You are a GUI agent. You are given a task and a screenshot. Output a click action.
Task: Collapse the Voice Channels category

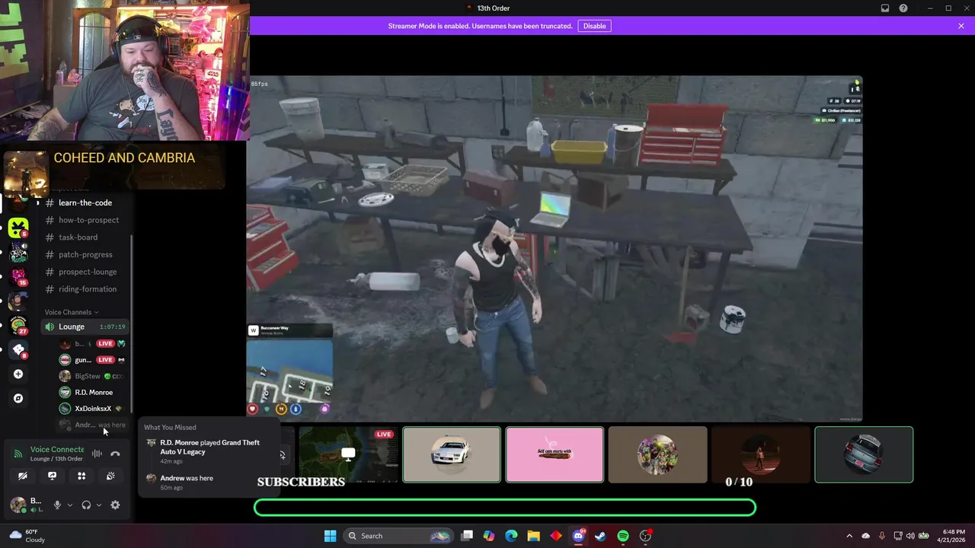click(72, 312)
